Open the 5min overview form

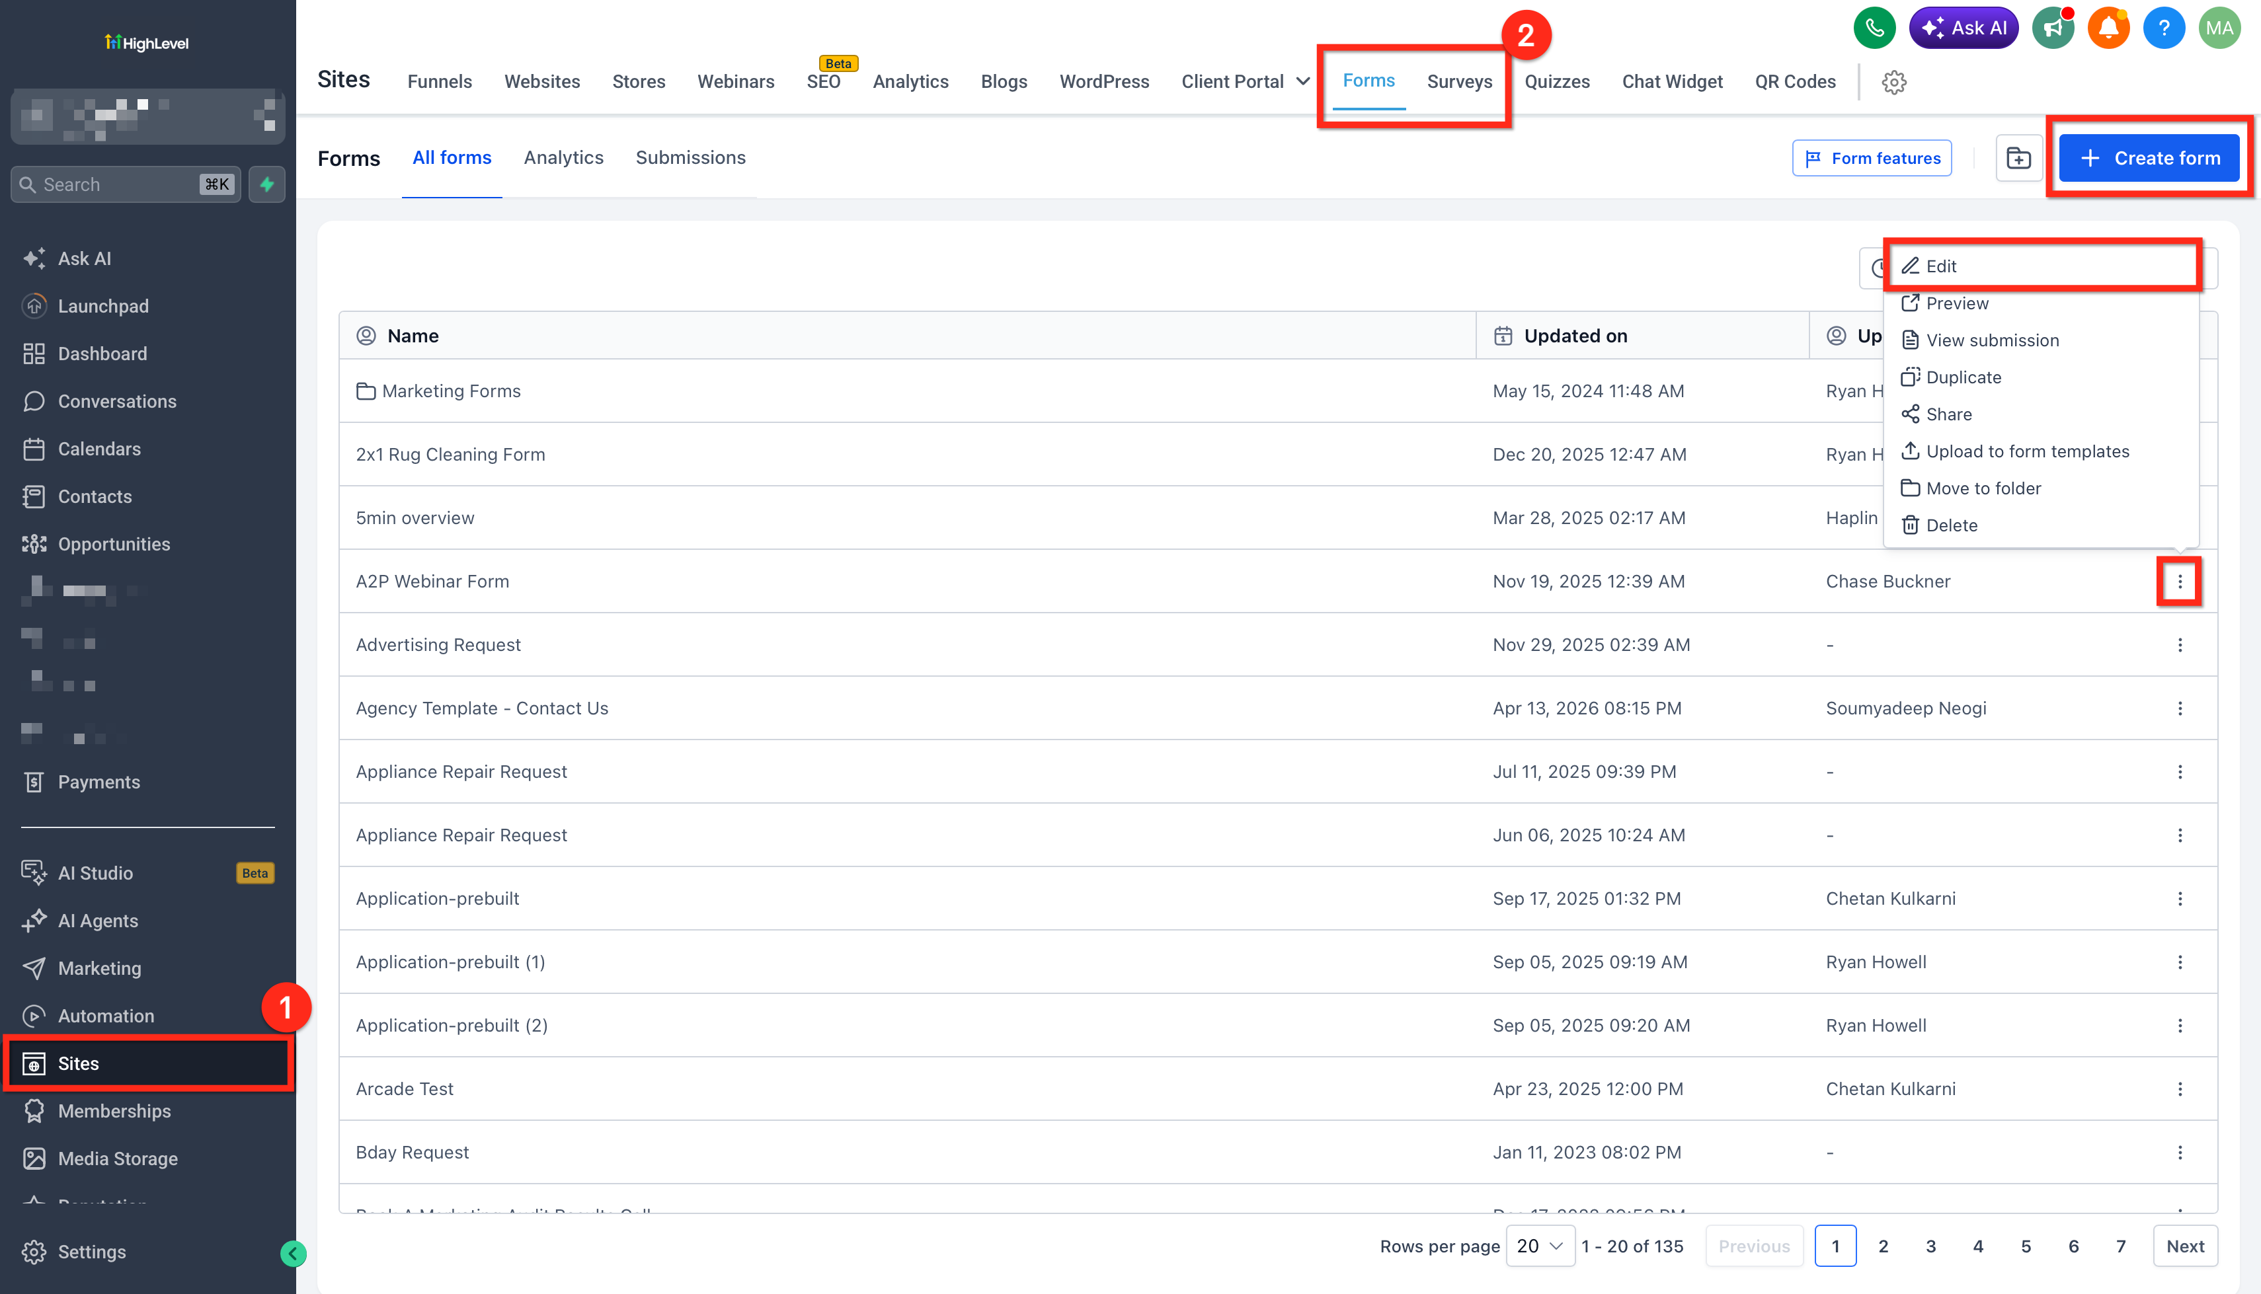(x=415, y=517)
